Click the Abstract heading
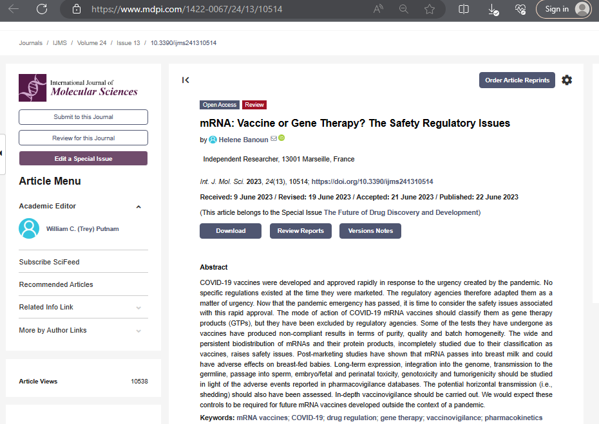The image size is (599, 424). (x=214, y=267)
